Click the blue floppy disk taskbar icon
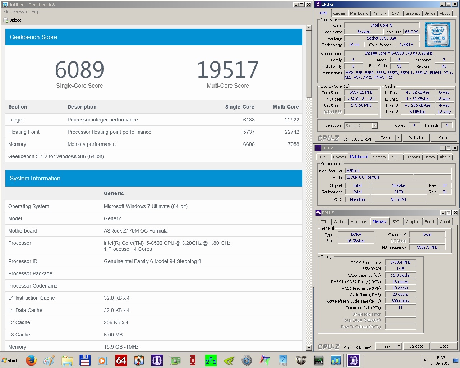This screenshot has width=460, height=368. pyautogui.click(x=85, y=360)
